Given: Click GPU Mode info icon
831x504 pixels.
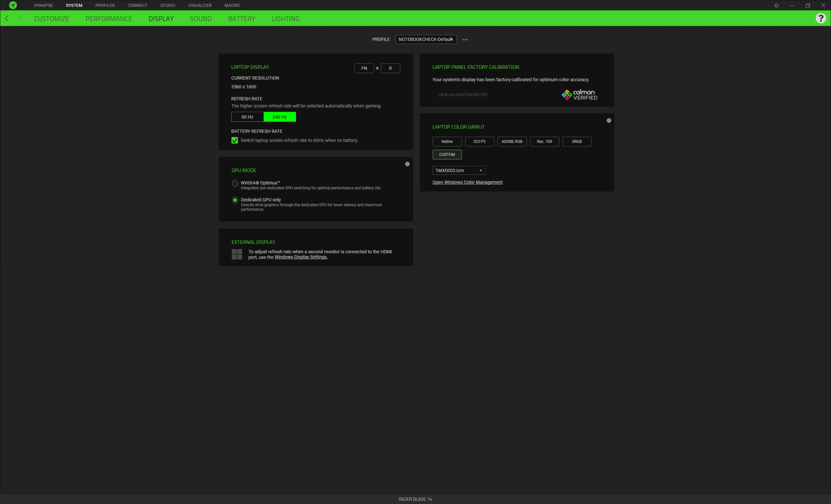Looking at the screenshot, I should coord(407,164).
